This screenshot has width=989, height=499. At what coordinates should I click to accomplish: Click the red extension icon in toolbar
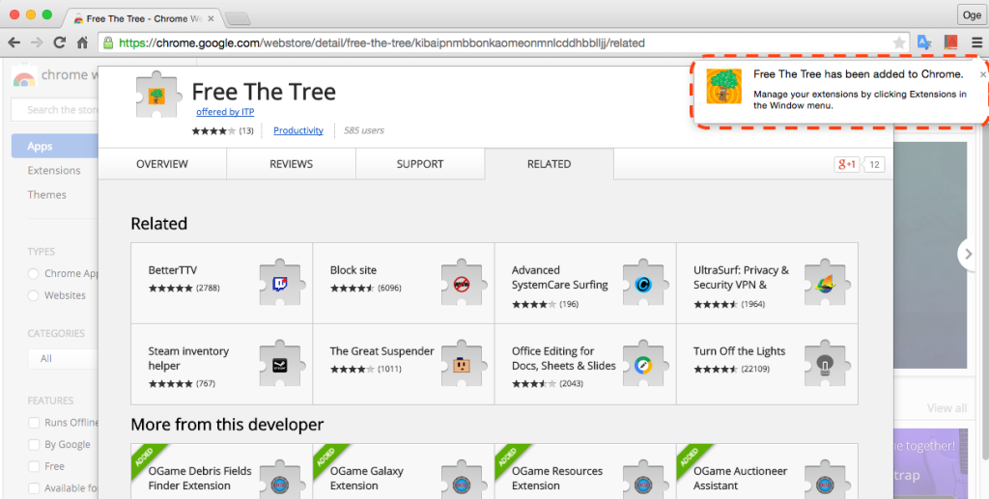(950, 42)
